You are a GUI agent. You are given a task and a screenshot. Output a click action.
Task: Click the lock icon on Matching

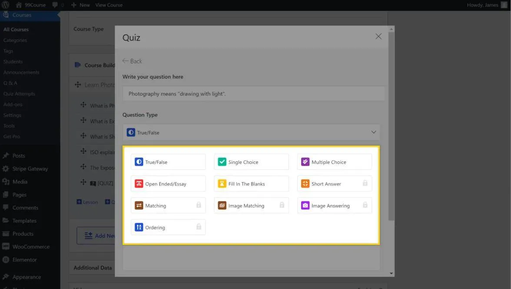click(x=199, y=205)
